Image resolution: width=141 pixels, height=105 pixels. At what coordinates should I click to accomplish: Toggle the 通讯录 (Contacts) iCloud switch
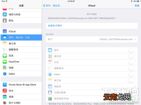(x=132, y=56)
